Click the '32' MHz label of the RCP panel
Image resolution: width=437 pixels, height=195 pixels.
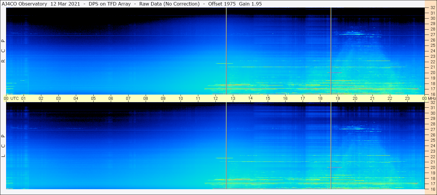(433, 8)
